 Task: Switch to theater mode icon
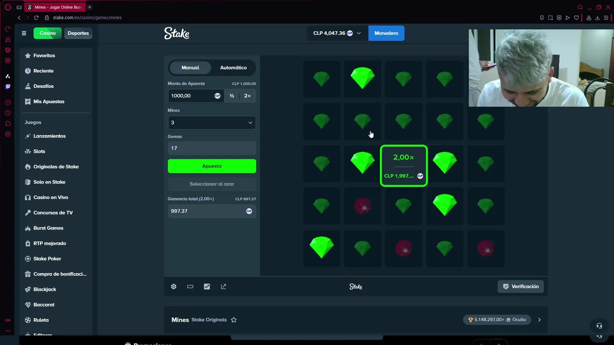tap(190, 287)
